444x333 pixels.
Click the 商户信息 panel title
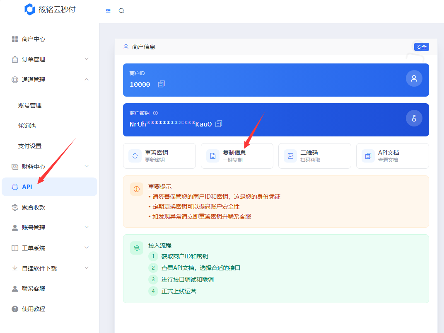144,47
